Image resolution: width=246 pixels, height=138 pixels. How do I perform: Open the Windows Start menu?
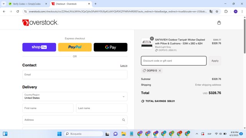tap(59, 134)
